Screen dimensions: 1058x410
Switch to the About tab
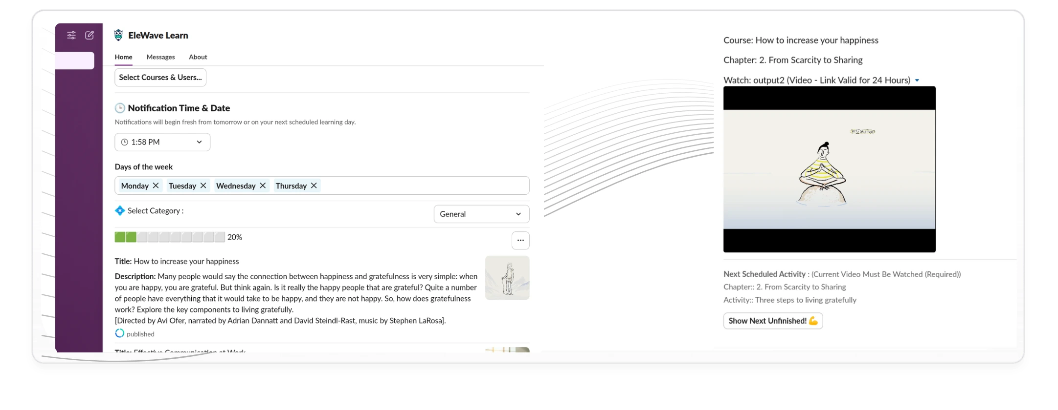pos(198,57)
